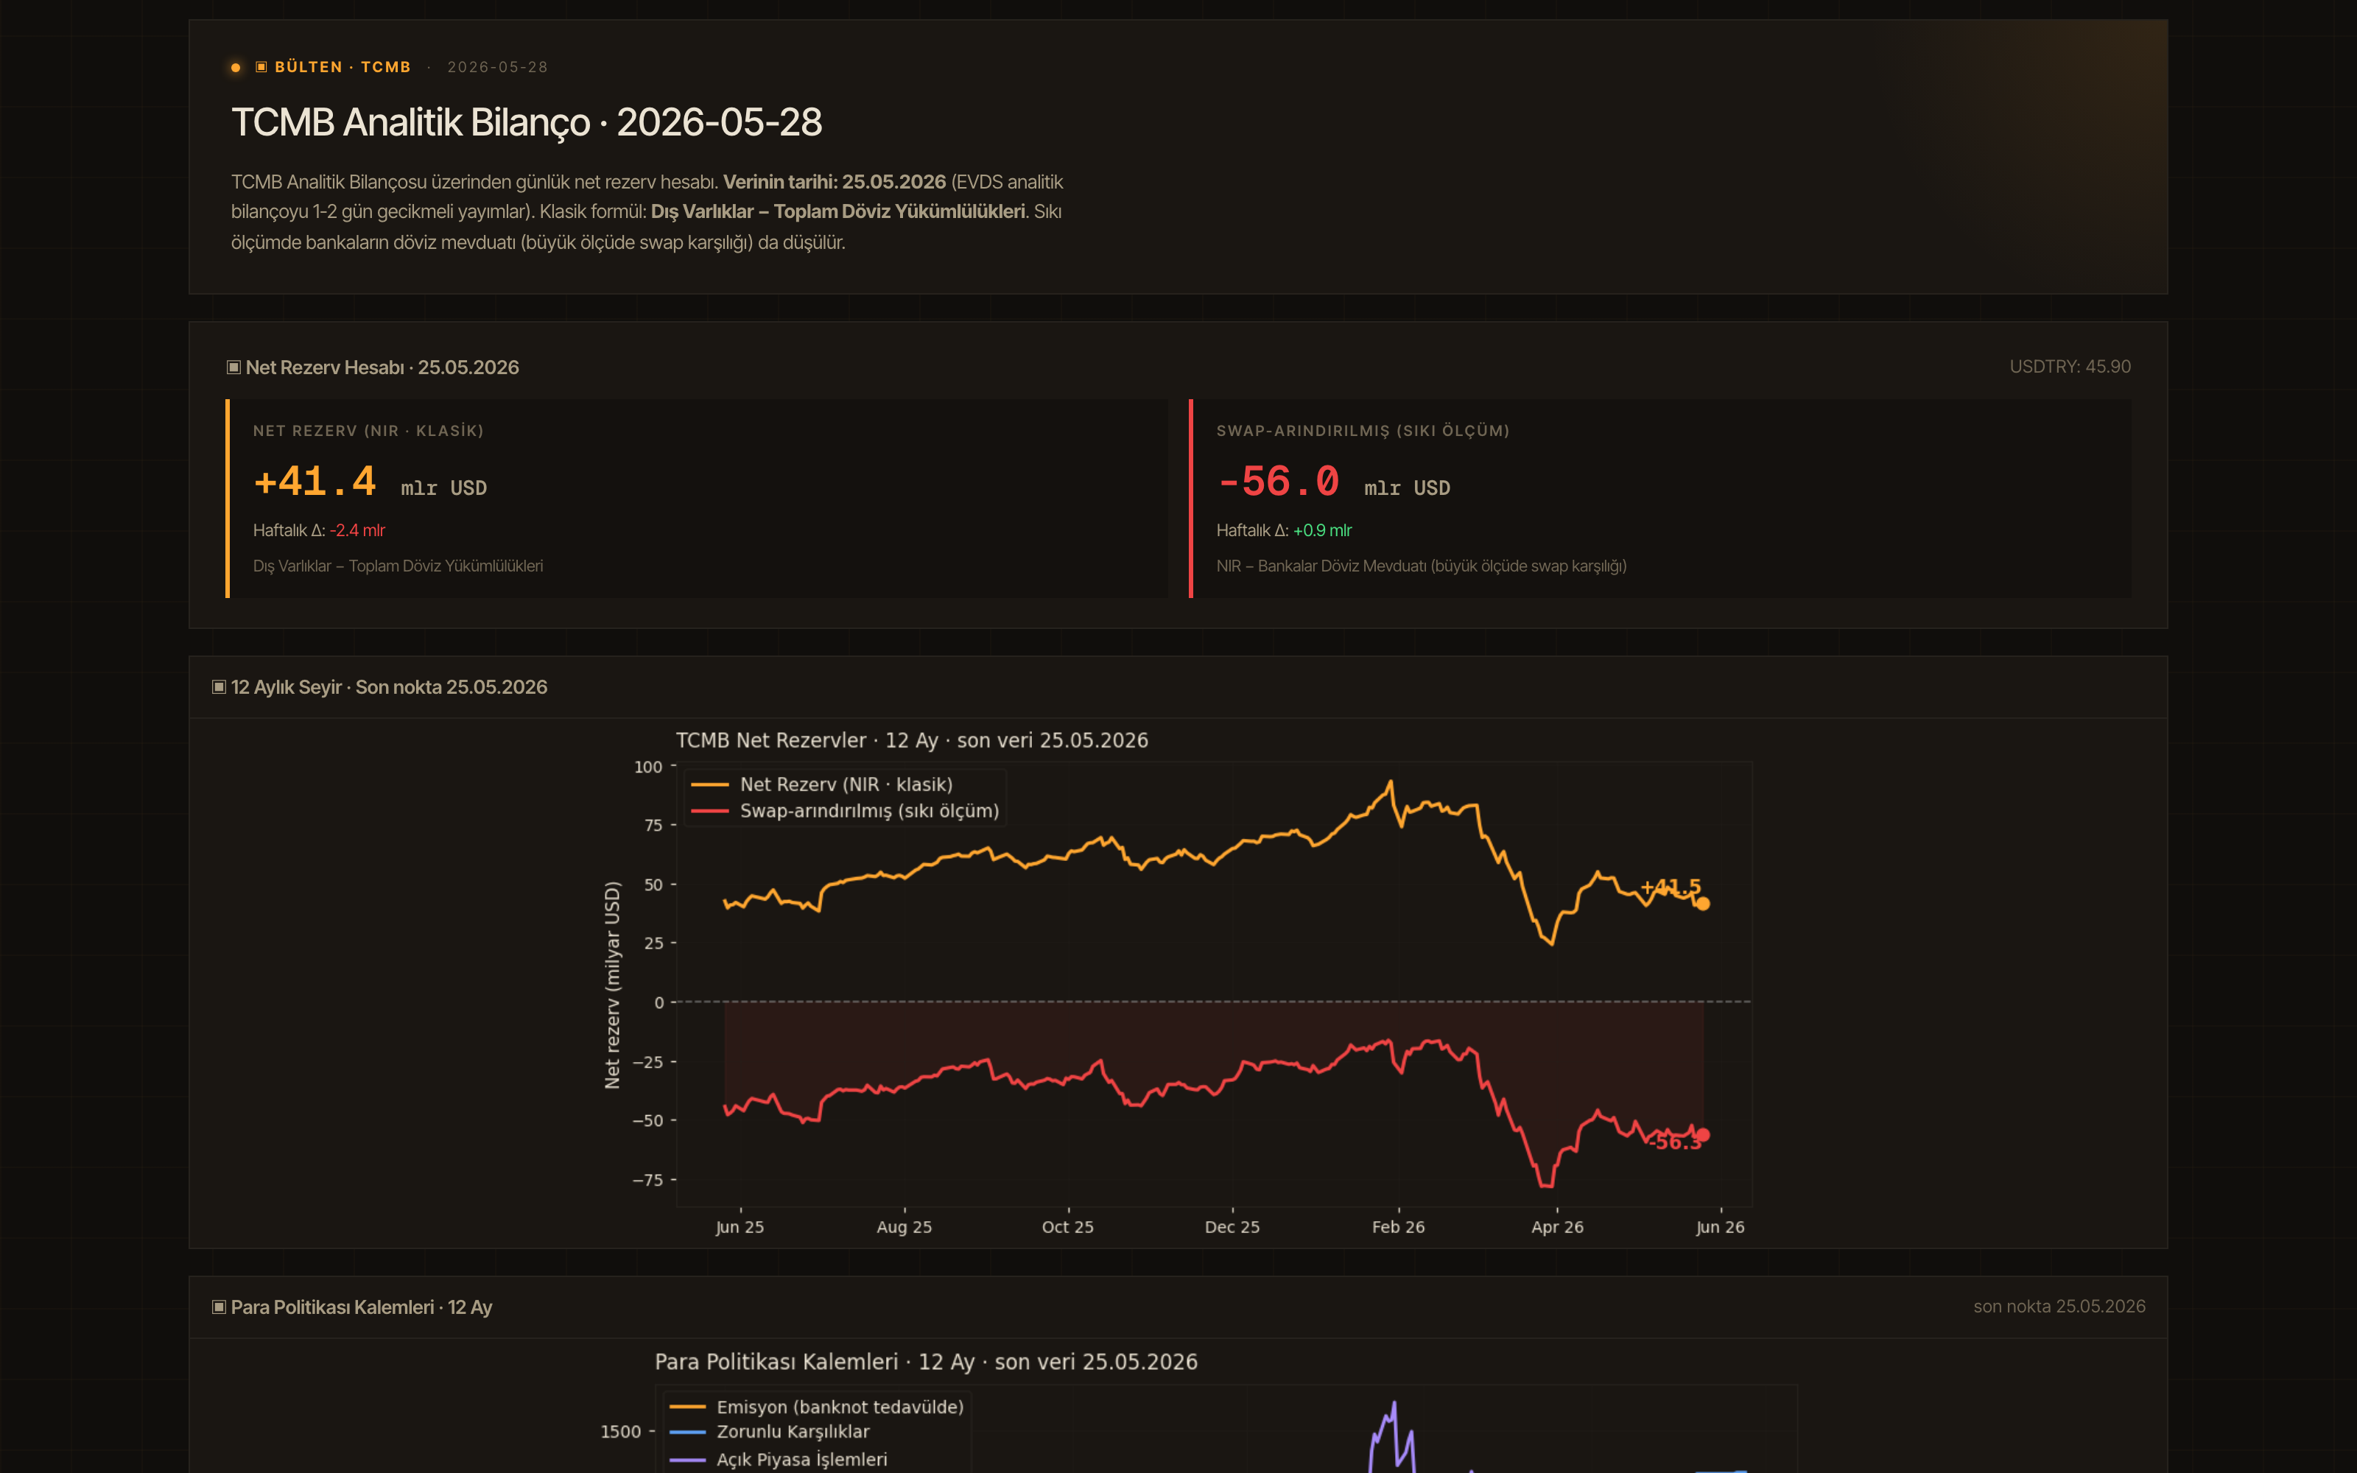Click the 'Para Politikası Kalemleri · 12 Ay · son veri' chart title
Screen dimensions: 2357x1473
(927, 1362)
